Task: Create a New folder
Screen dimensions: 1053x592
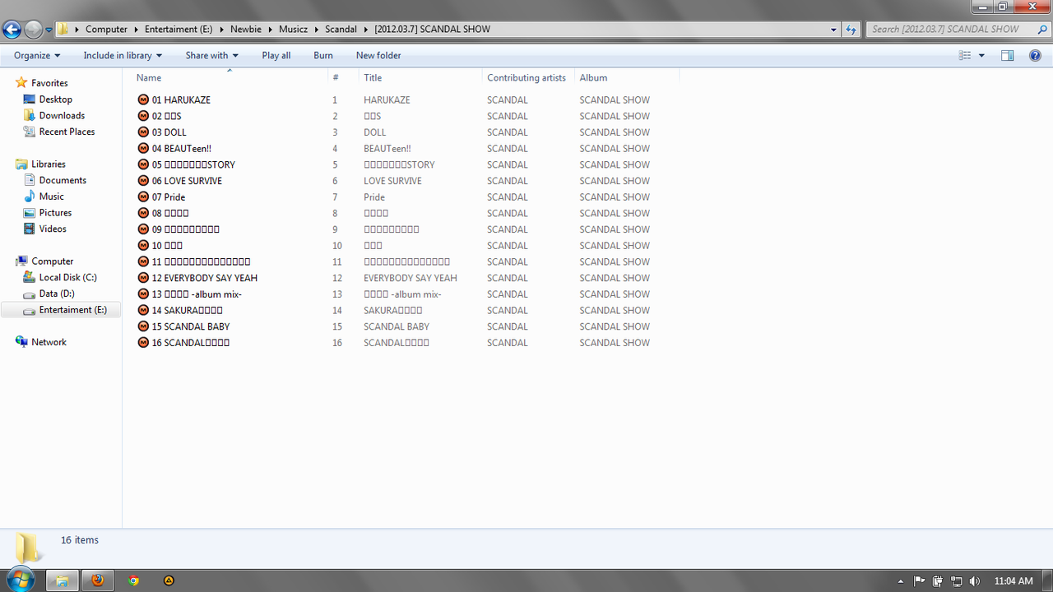Action: (x=378, y=55)
